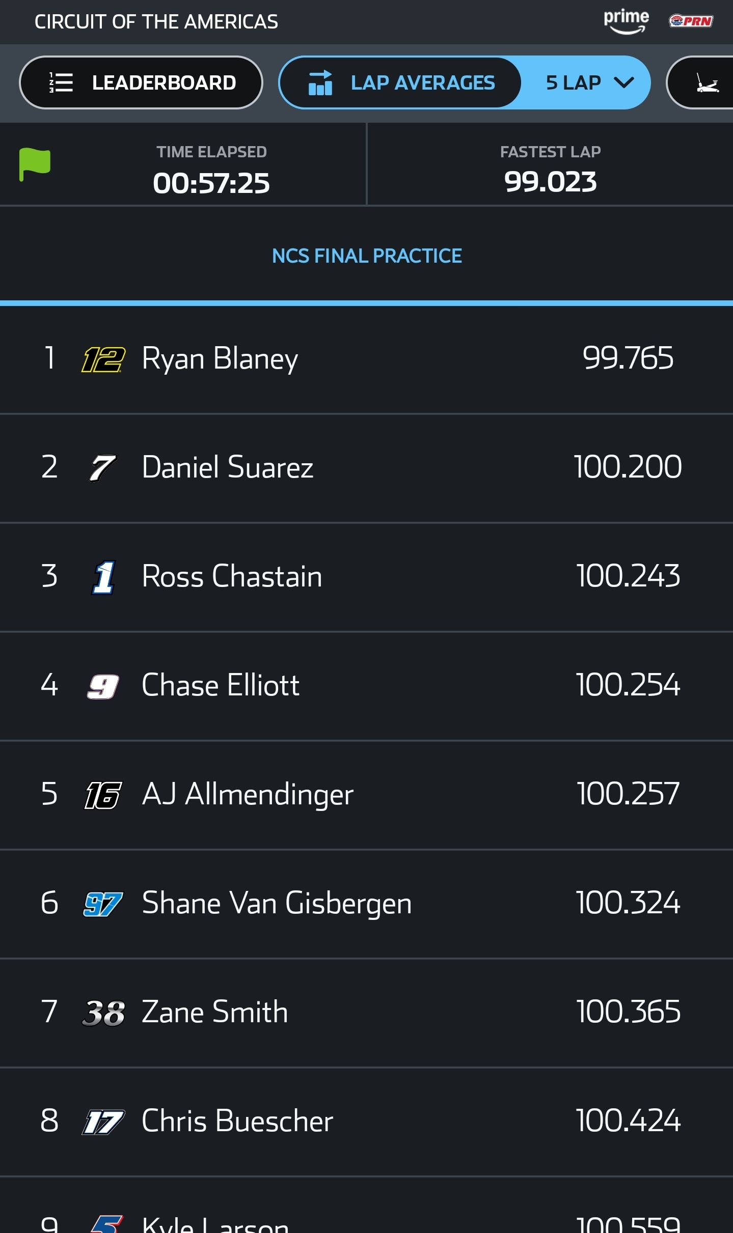Tap the green flag status icon
Image resolution: width=733 pixels, height=1233 pixels.
(35, 164)
